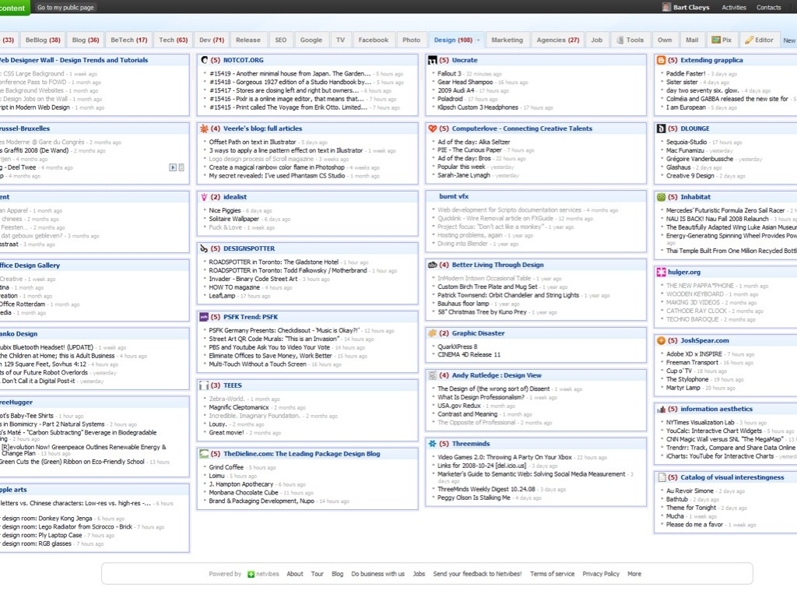
Task: Open the Design tab dropdown arrow
Action: pyautogui.click(x=479, y=40)
